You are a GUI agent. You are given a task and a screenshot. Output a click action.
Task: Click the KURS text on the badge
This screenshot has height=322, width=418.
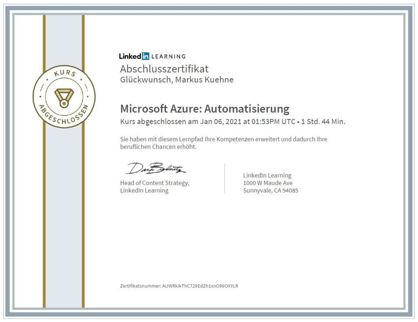pyautogui.click(x=64, y=74)
